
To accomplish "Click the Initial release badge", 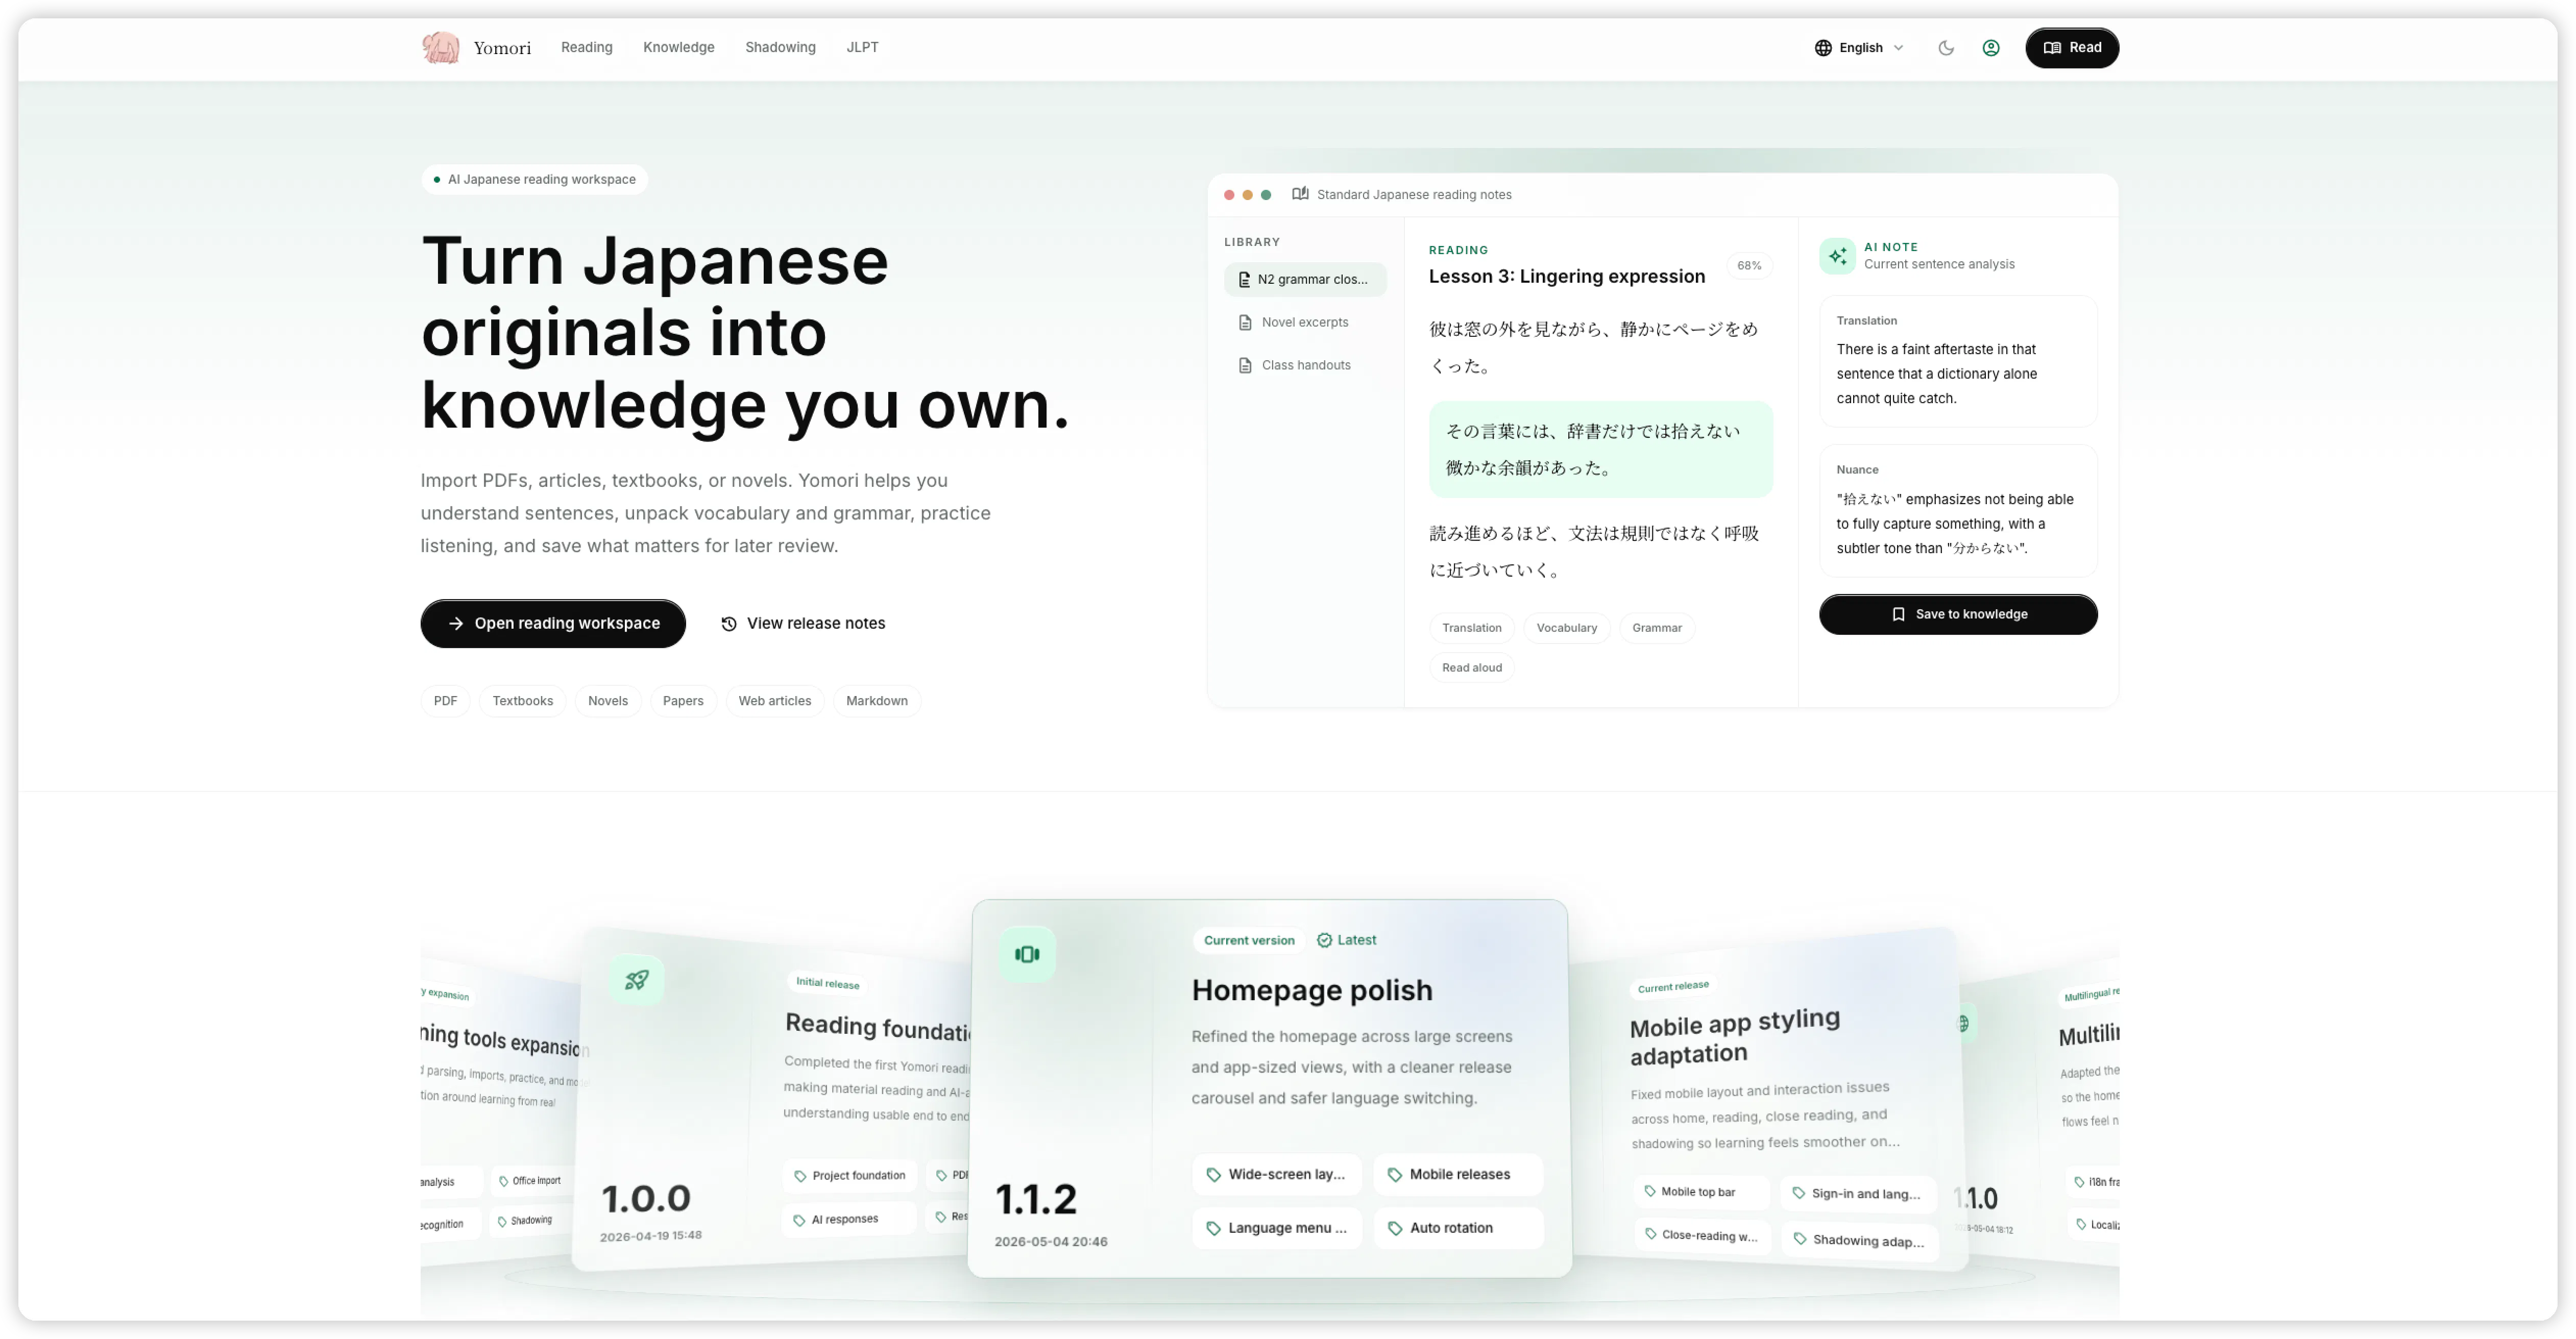I will 827,983.
